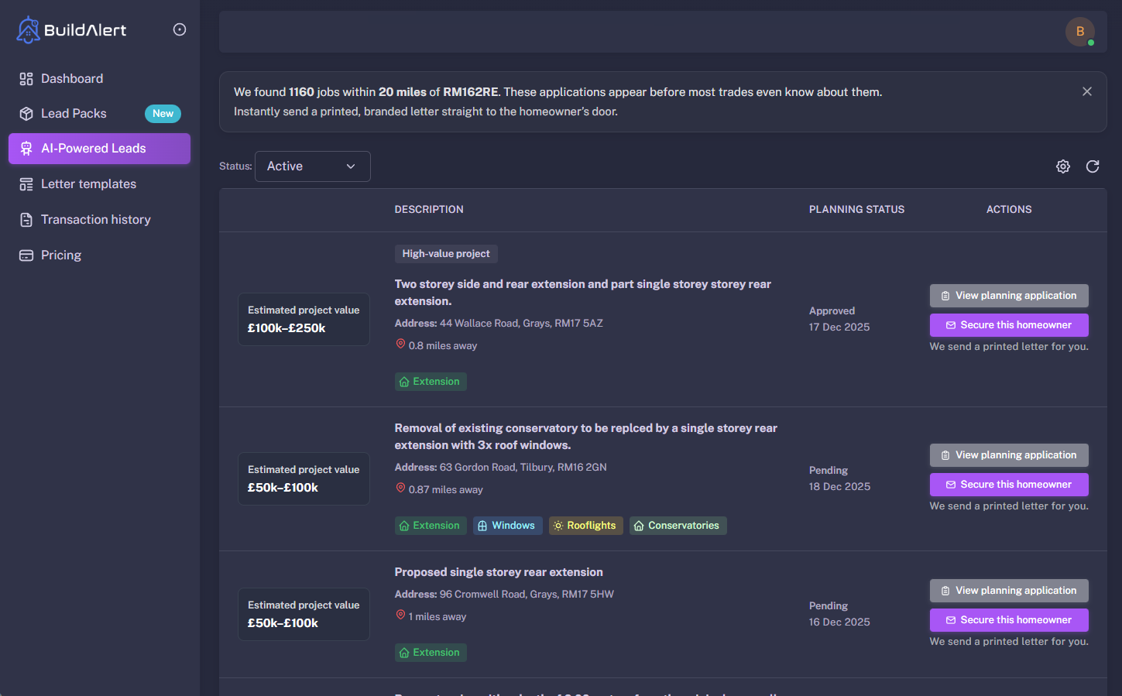Refresh the leads list
The image size is (1122, 696).
tap(1093, 166)
